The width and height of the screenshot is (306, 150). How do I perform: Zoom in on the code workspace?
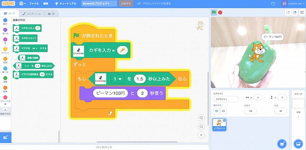[x=201, y=118]
